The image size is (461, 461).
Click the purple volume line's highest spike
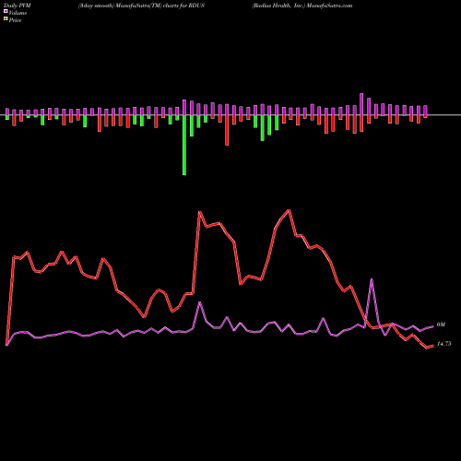coord(372,279)
